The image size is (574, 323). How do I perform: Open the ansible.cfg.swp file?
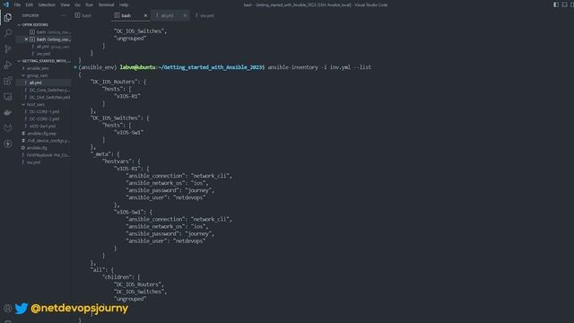pyautogui.click(x=41, y=134)
